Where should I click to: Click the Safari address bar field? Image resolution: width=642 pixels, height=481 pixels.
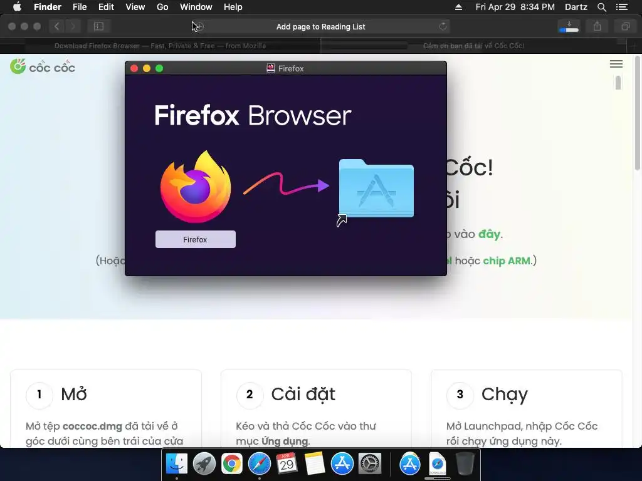pyautogui.click(x=321, y=26)
